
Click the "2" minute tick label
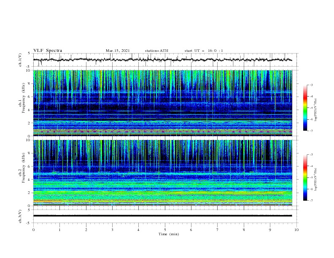[86, 230]
